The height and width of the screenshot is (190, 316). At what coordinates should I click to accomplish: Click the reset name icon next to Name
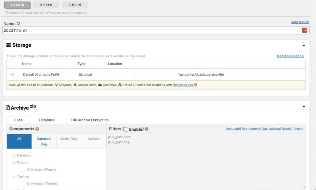point(19,23)
